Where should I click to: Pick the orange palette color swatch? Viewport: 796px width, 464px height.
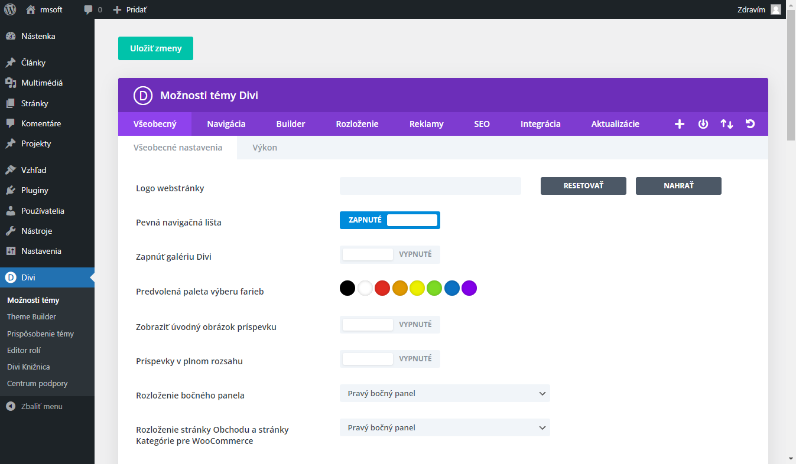point(400,288)
